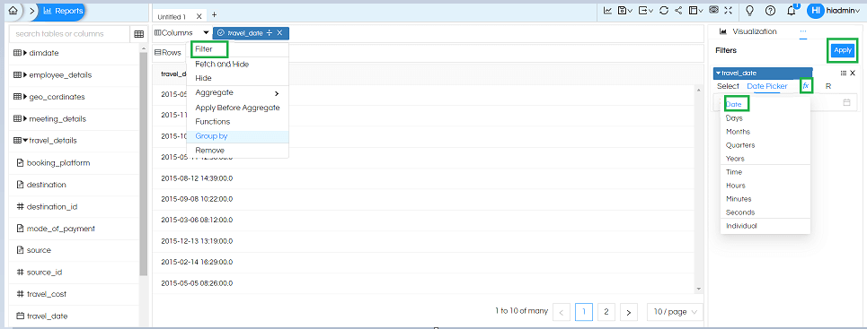The image size is (867, 329).
Task: Choose Hide from the context menu
Action: pyautogui.click(x=203, y=78)
